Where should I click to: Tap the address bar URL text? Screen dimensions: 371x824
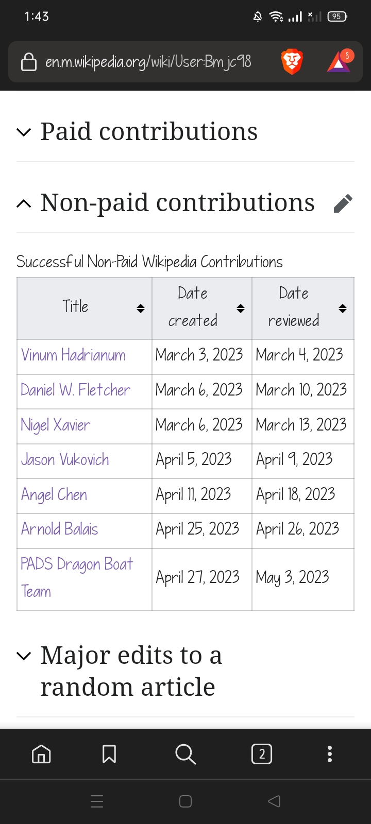tap(148, 62)
